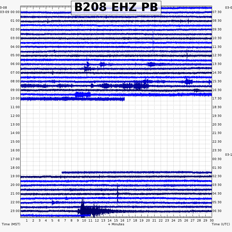Click the 20:00 MST time label
Viewport: 232px width, 232px height.
[x=15, y=185]
